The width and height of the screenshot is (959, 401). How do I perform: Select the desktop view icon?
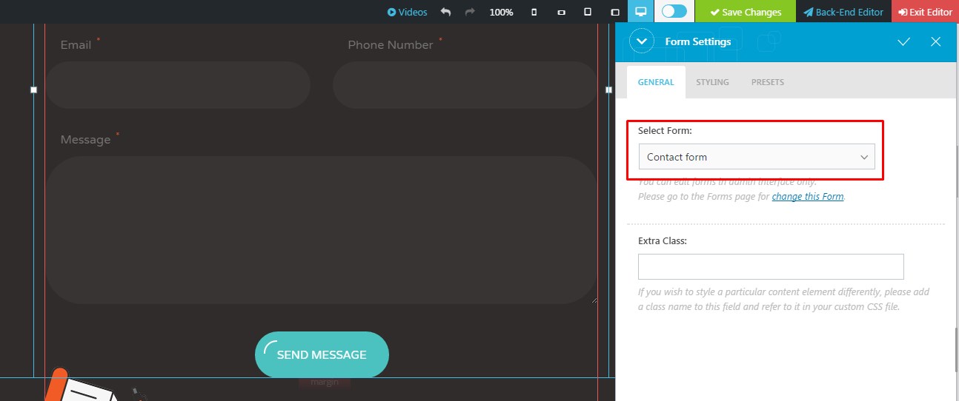[x=641, y=12]
